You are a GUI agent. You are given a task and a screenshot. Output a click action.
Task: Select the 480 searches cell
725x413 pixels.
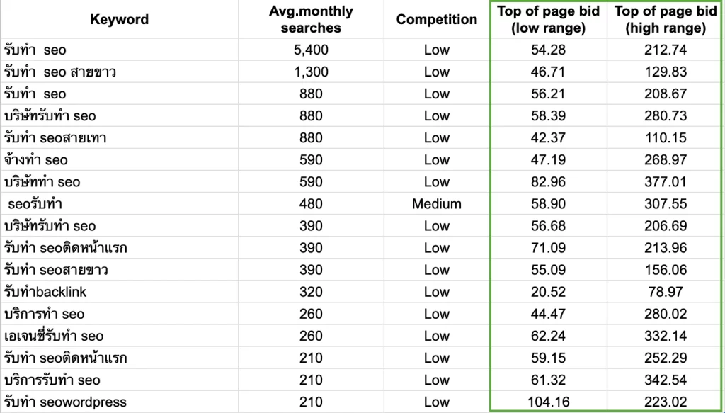tap(310, 204)
